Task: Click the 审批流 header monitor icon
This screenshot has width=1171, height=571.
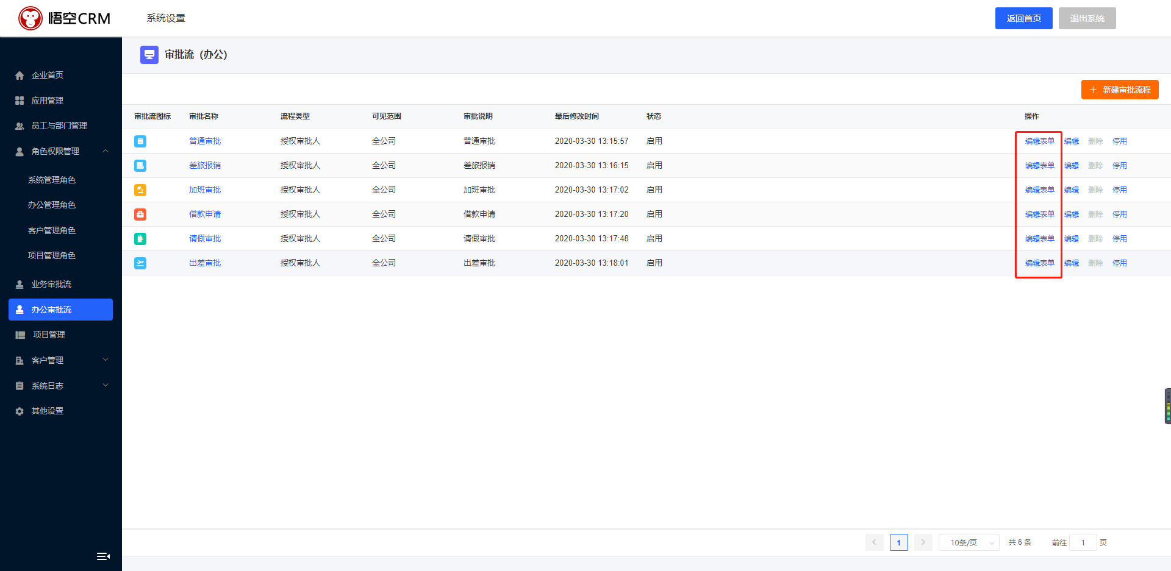Action: point(149,55)
